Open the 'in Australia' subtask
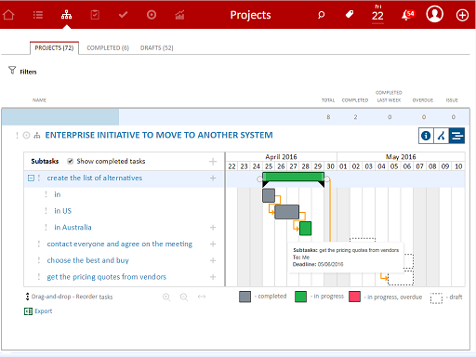 (73, 227)
